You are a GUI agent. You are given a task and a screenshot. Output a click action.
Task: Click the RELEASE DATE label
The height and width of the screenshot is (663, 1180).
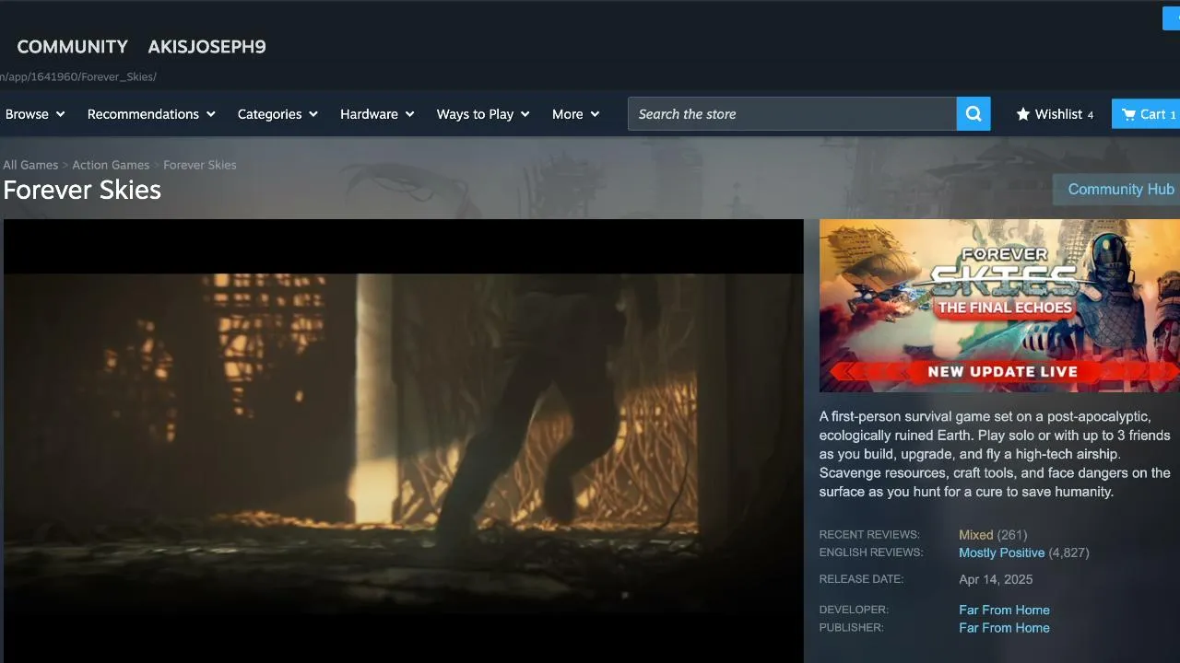click(861, 579)
